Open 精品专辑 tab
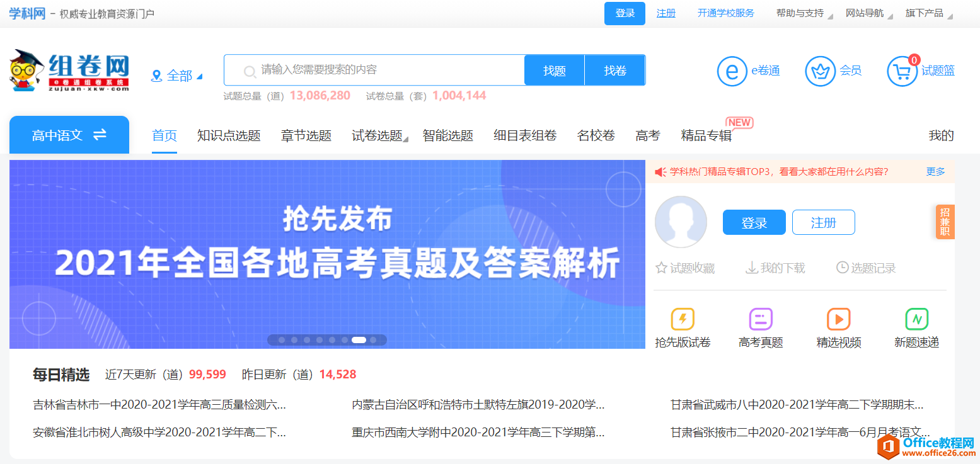This screenshot has width=980, height=464. coord(706,135)
